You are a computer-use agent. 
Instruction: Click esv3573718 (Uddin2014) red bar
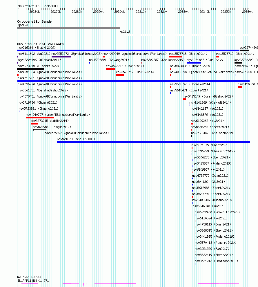(x=176, y=57)
